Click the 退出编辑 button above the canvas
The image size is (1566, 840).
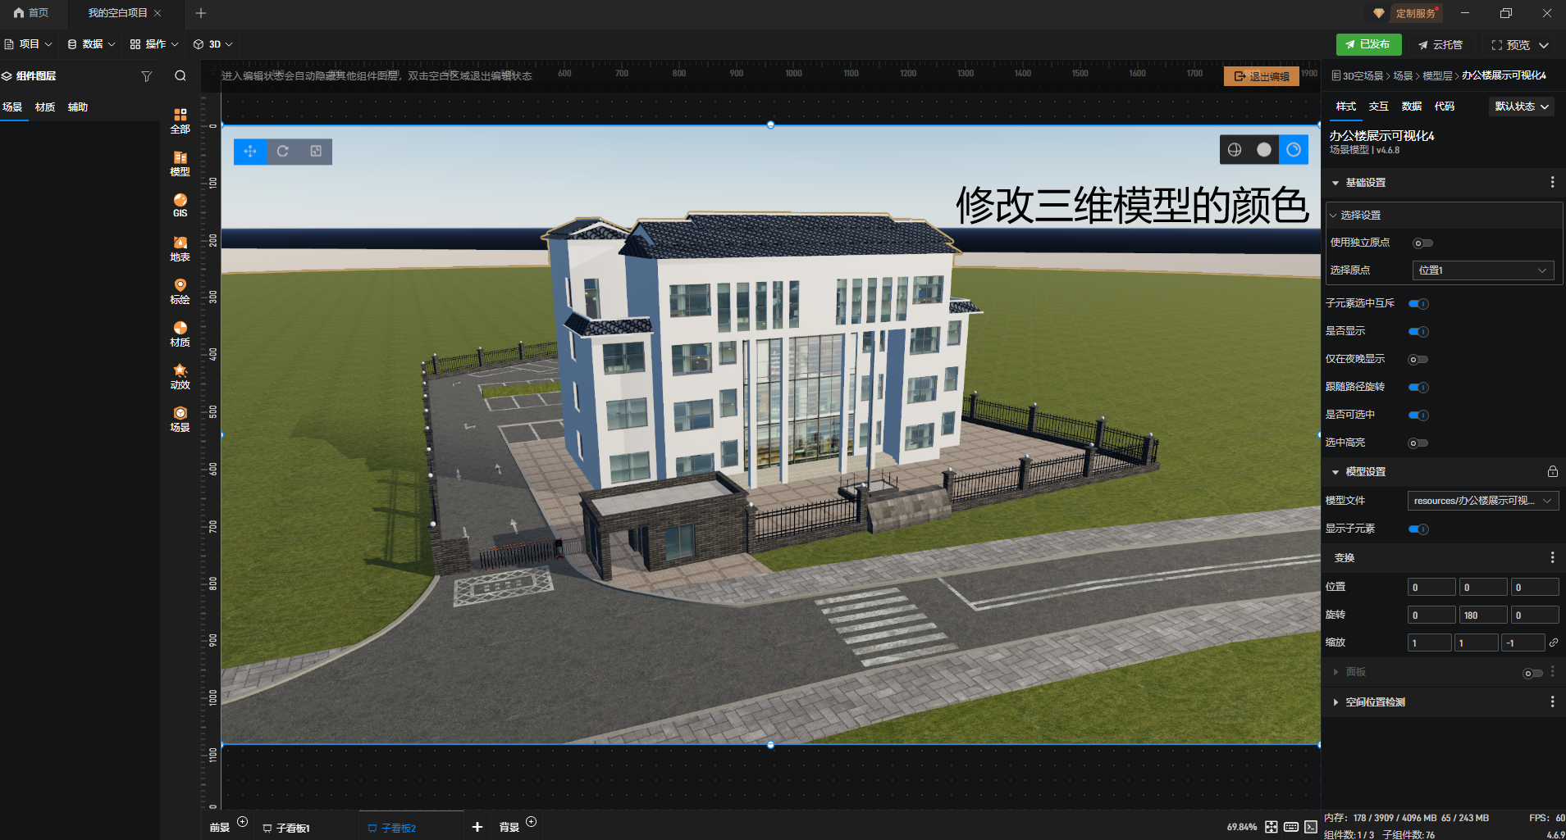click(x=1261, y=75)
